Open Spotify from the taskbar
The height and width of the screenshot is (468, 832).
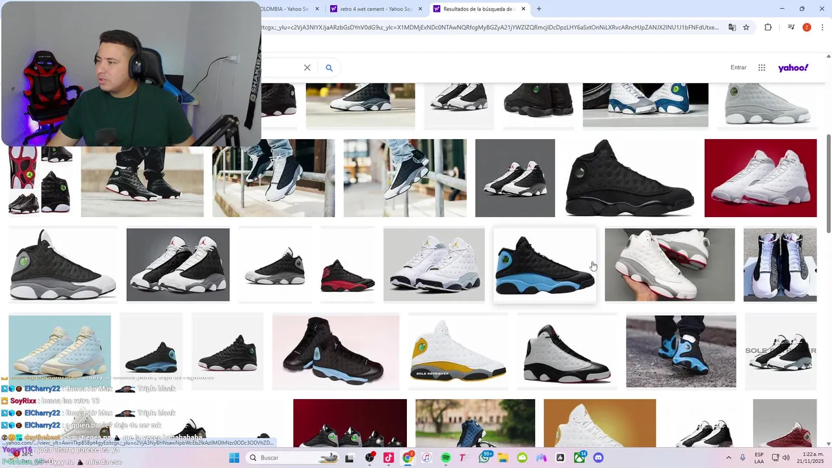[446, 458]
